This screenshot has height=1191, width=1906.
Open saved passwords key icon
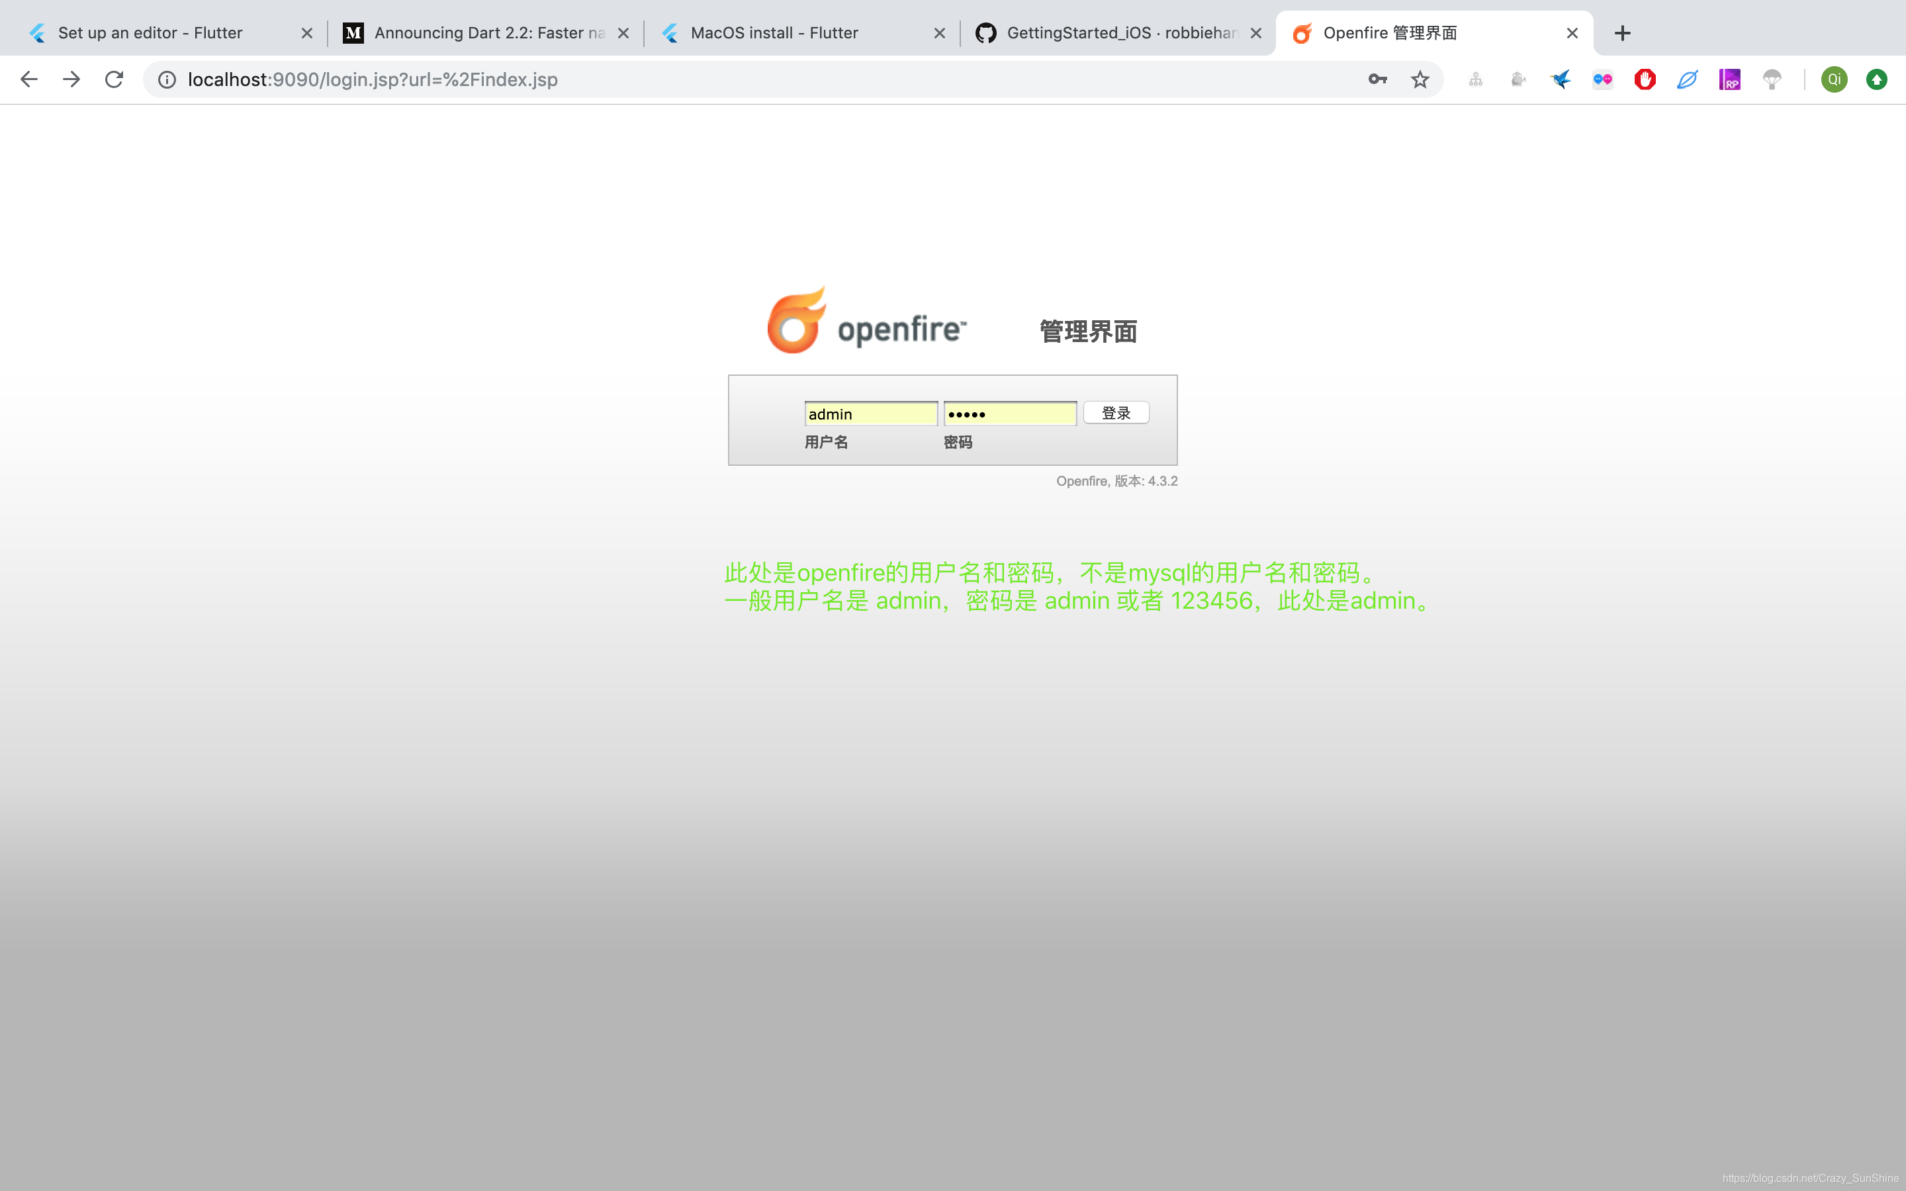point(1377,79)
